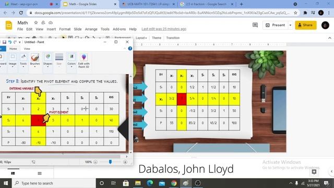Expand Colors group in Paint
334x188 pixels.
71,61
